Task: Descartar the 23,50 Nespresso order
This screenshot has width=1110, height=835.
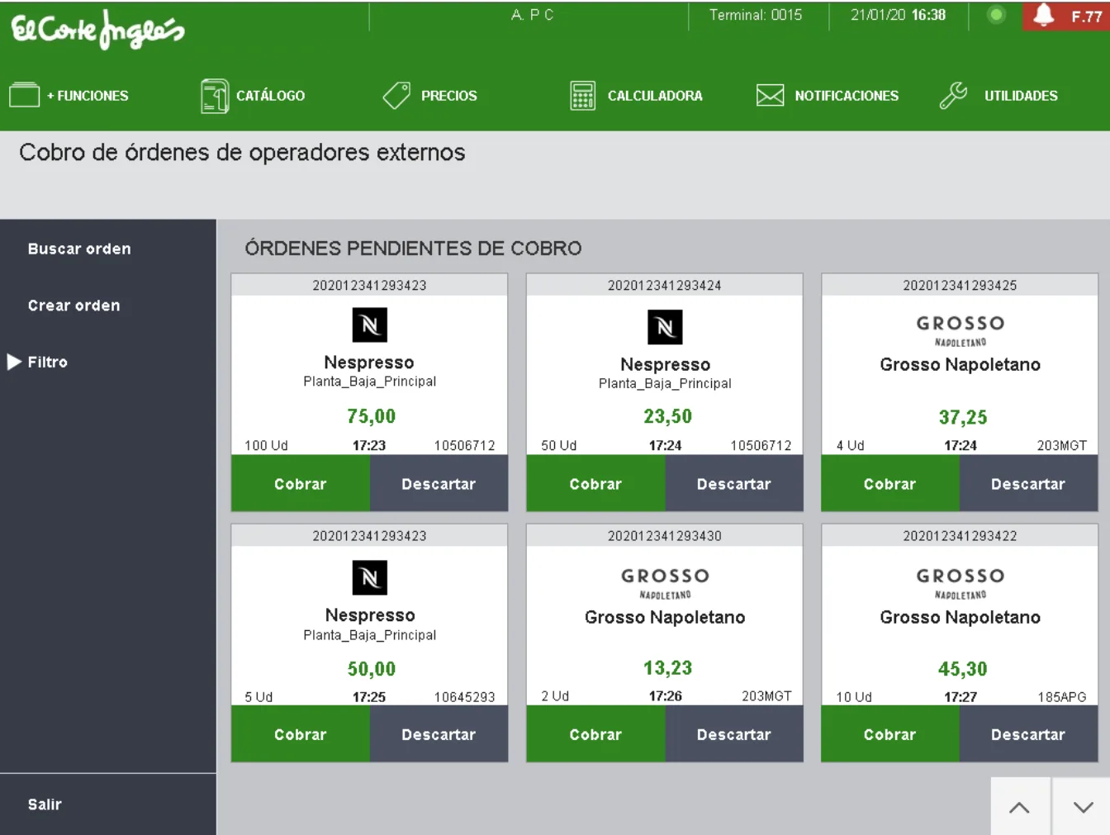Action: point(733,484)
